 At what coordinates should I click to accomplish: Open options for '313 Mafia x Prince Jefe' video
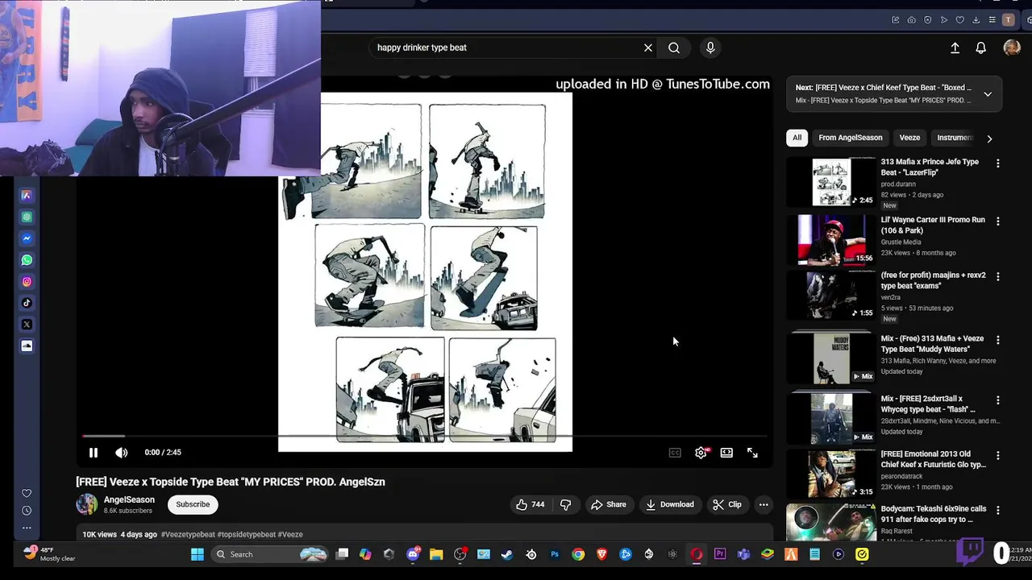998,164
